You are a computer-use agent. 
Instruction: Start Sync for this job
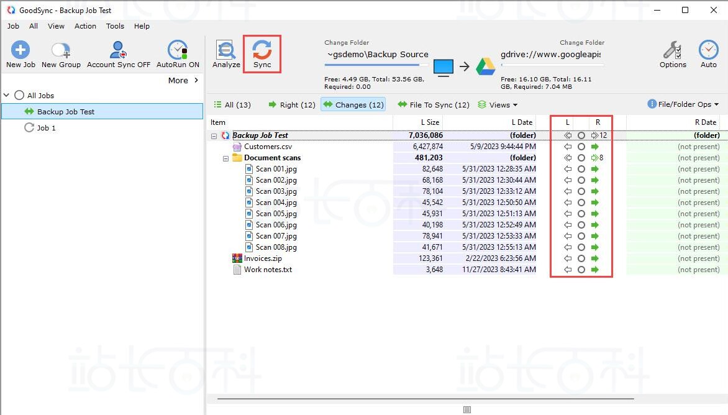(262, 54)
